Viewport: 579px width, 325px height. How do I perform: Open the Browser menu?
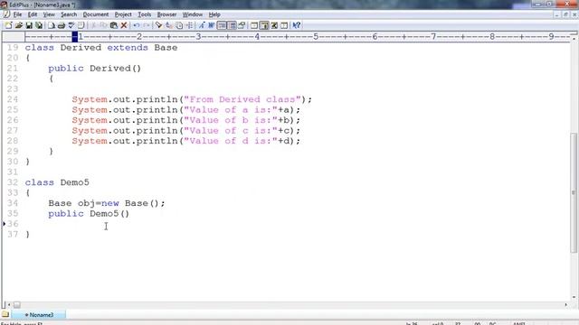pyautogui.click(x=166, y=14)
